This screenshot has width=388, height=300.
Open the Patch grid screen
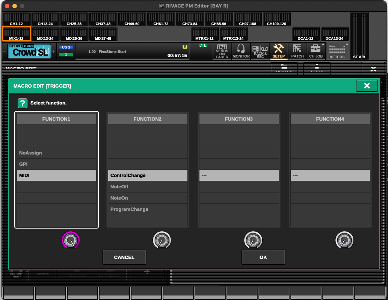pyautogui.click(x=297, y=51)
